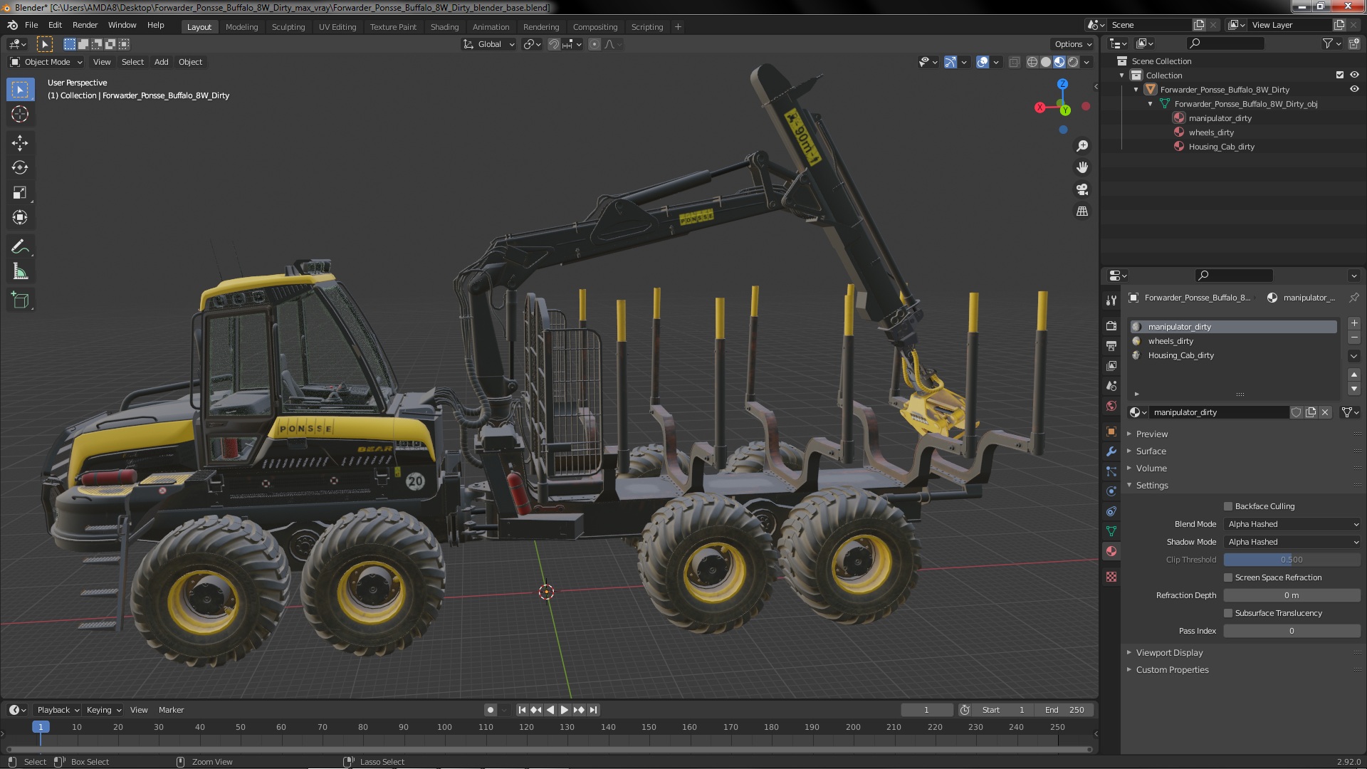The height and width of the screenshot is (769, 1367).
Task: Switch to wireframe viewport shading
Action: 1032,62
